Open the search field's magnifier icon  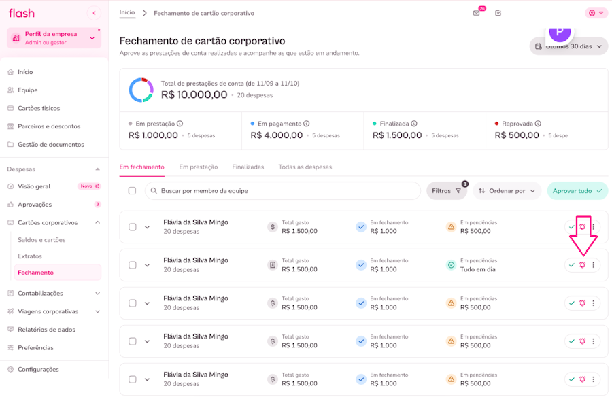pyautogui.click(x=152, y=191)
